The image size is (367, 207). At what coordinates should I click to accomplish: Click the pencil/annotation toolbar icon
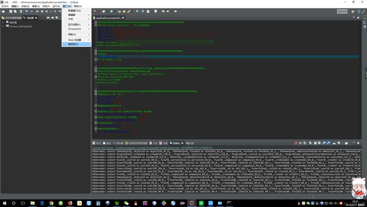[x=129, y=11]
